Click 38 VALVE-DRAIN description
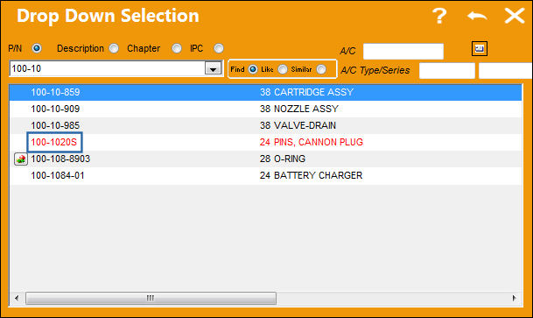Viewport: 533px width, 318px height. coord(298,125)
